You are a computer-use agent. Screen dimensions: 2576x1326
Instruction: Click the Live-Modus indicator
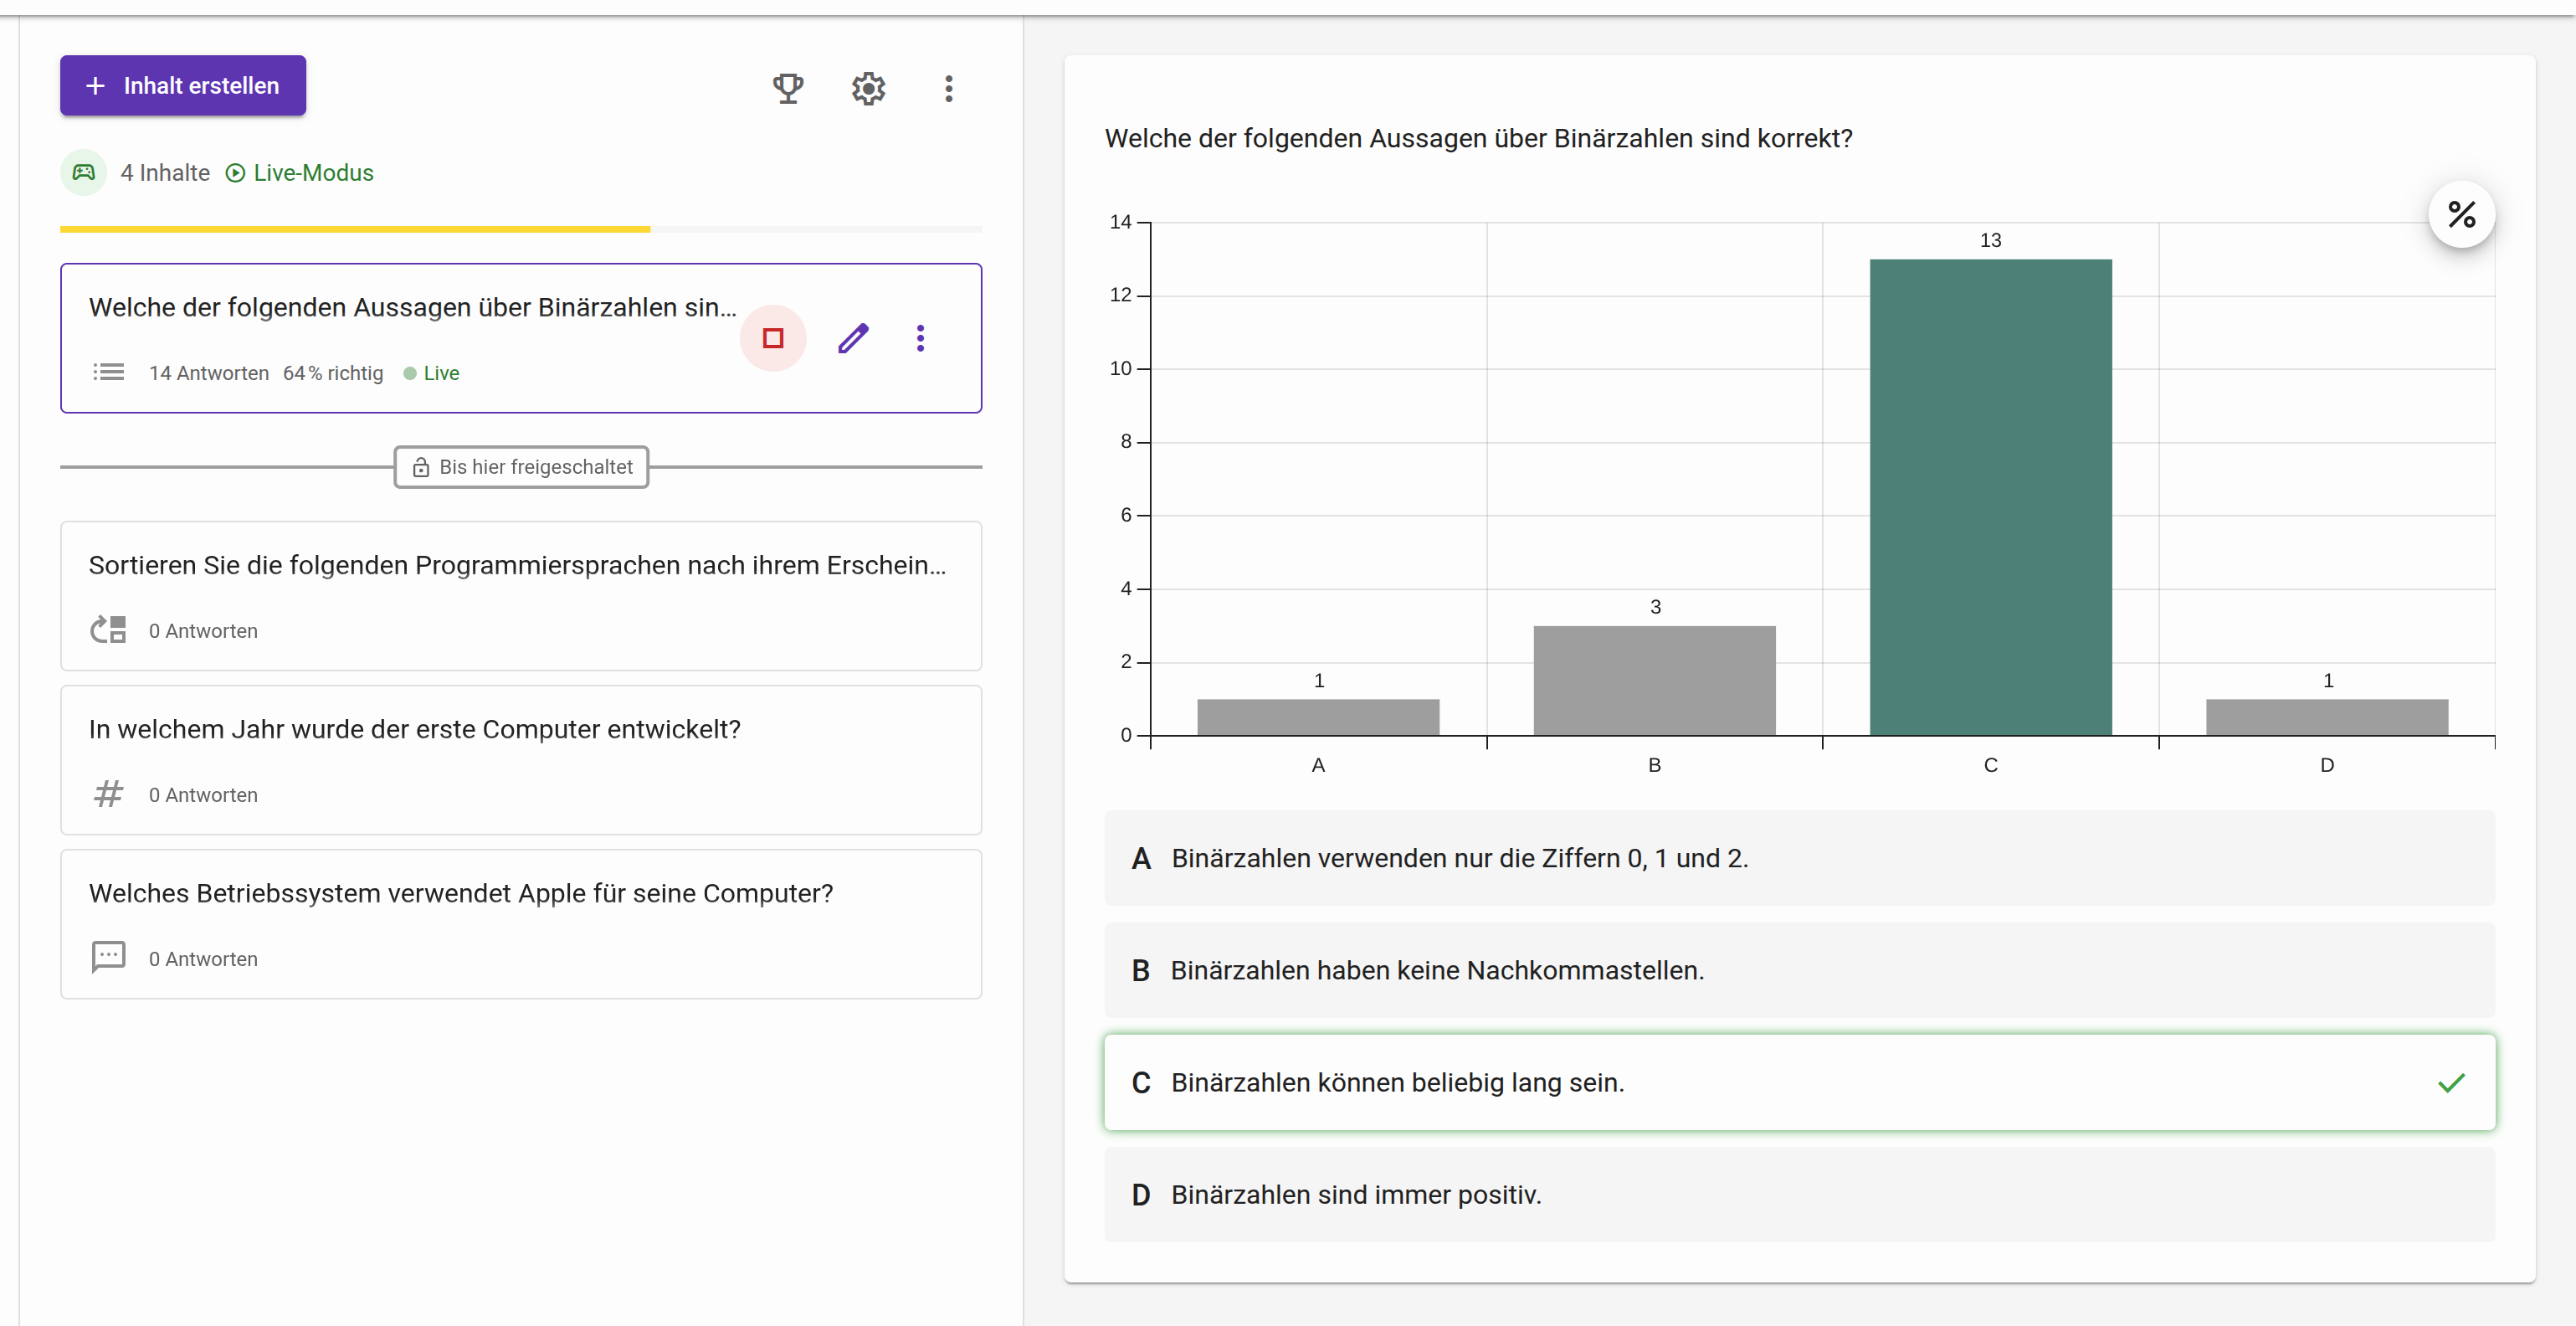[300, 173]
